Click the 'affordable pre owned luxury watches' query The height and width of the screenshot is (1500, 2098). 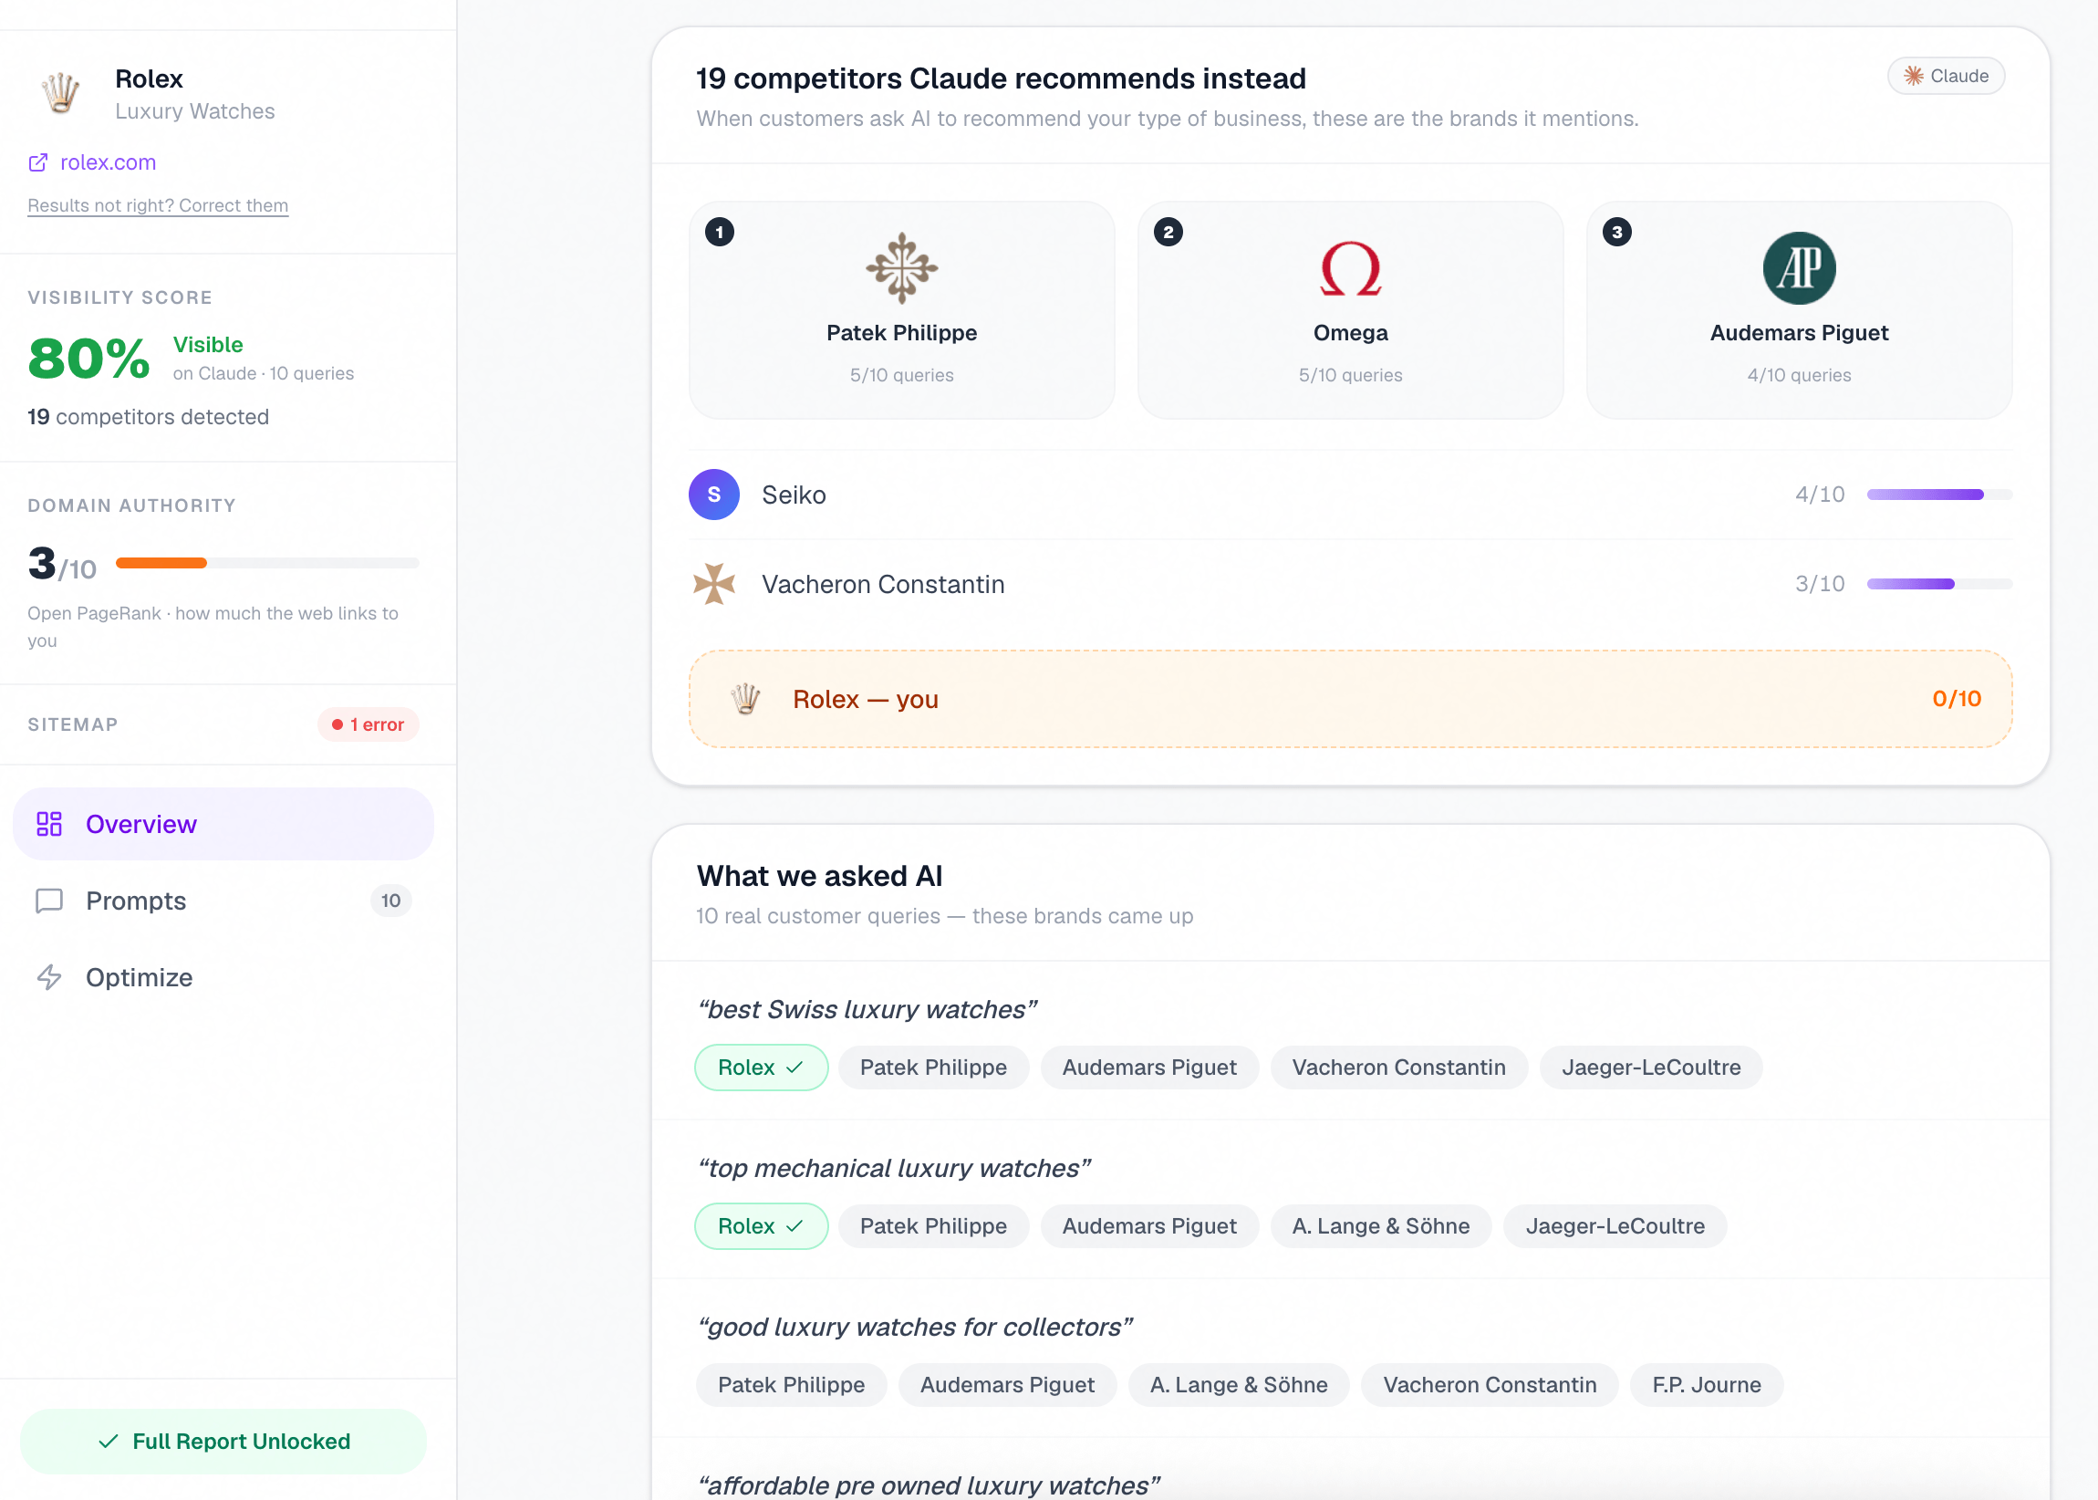coord(928,1485)
